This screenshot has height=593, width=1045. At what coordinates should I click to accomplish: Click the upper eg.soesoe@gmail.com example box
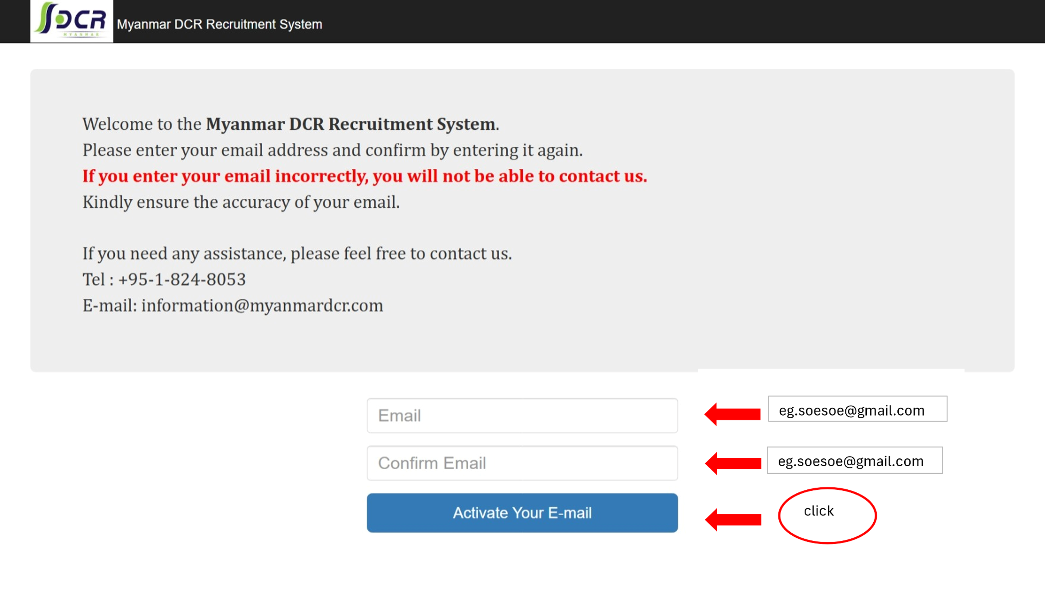coord(857,409)
